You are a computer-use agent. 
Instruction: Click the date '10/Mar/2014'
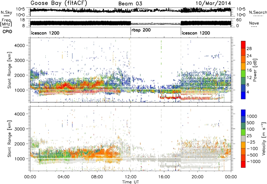click(x=213, y=3)
